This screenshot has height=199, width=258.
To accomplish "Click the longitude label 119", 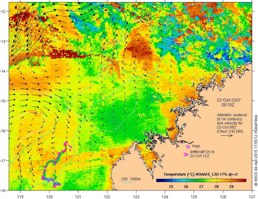I will (x=21, y=197).
